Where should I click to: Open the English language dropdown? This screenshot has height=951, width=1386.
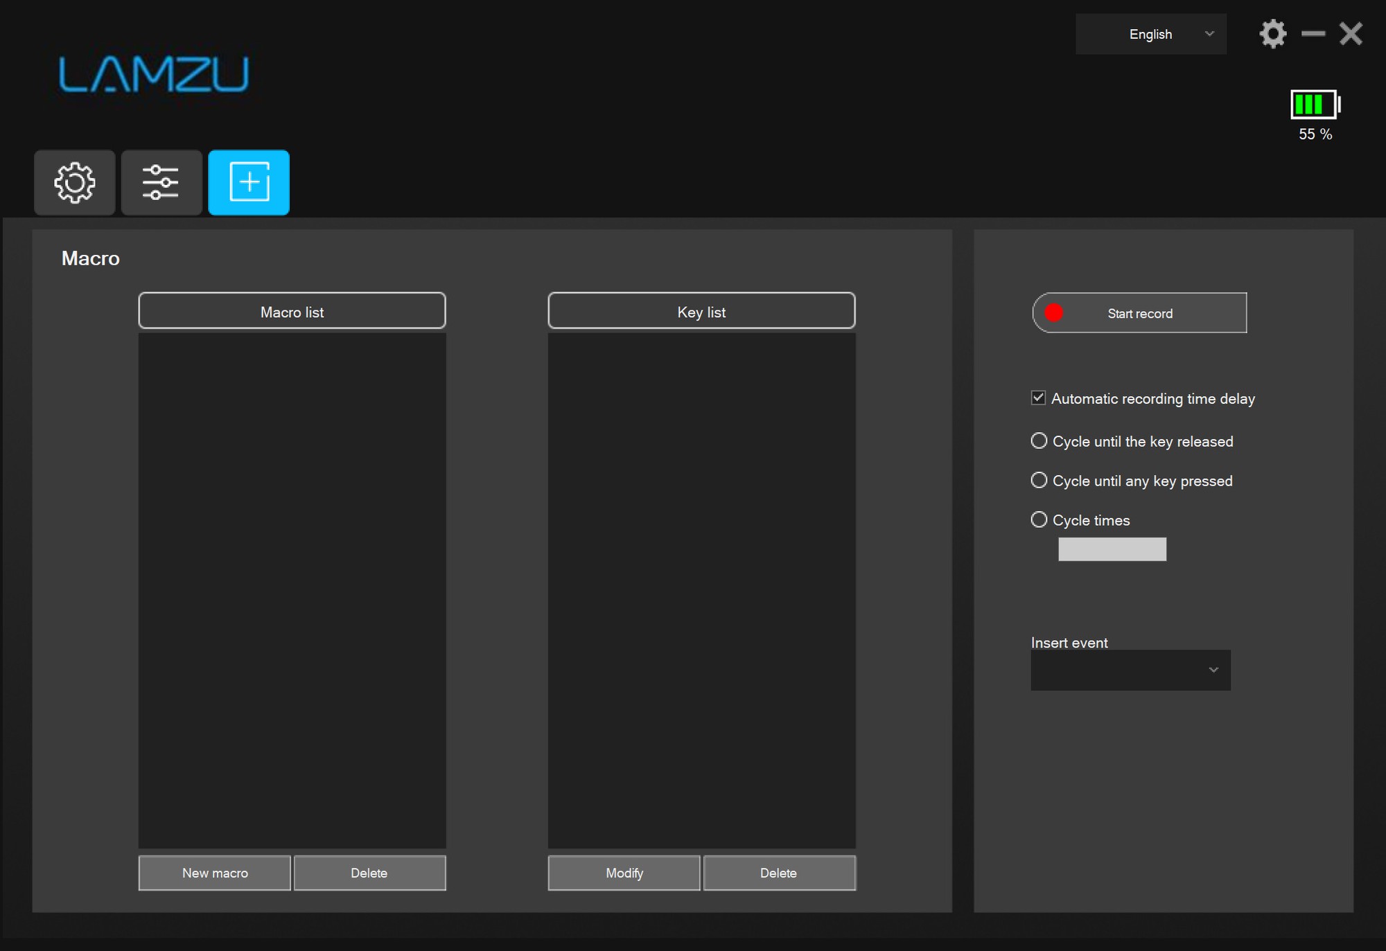tap(1150, 34)
